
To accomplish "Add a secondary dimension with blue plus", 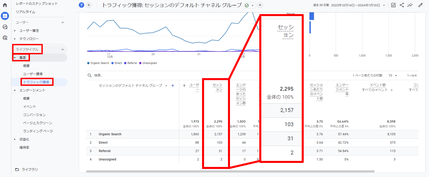I will click(x=173, y=86).
